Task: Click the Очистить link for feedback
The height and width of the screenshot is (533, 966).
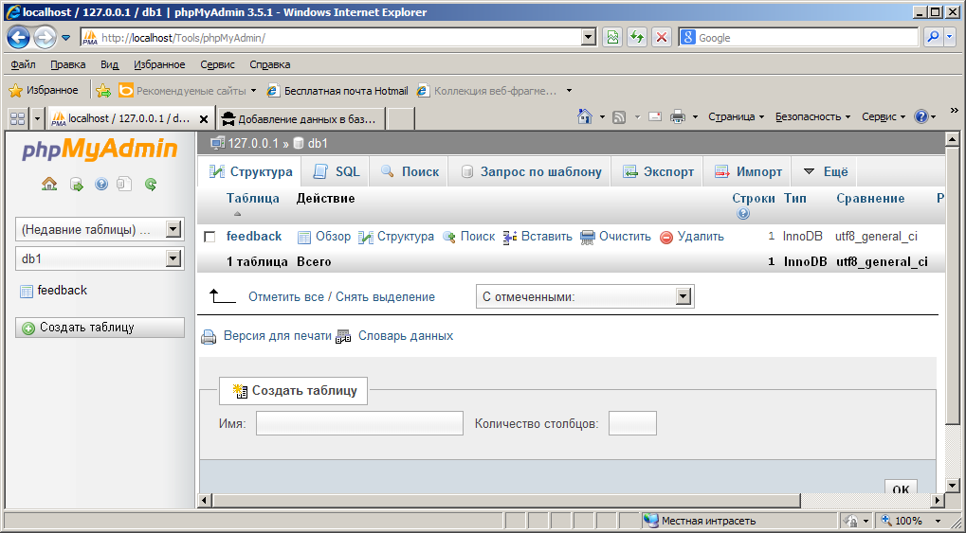Action: point(616,237)
